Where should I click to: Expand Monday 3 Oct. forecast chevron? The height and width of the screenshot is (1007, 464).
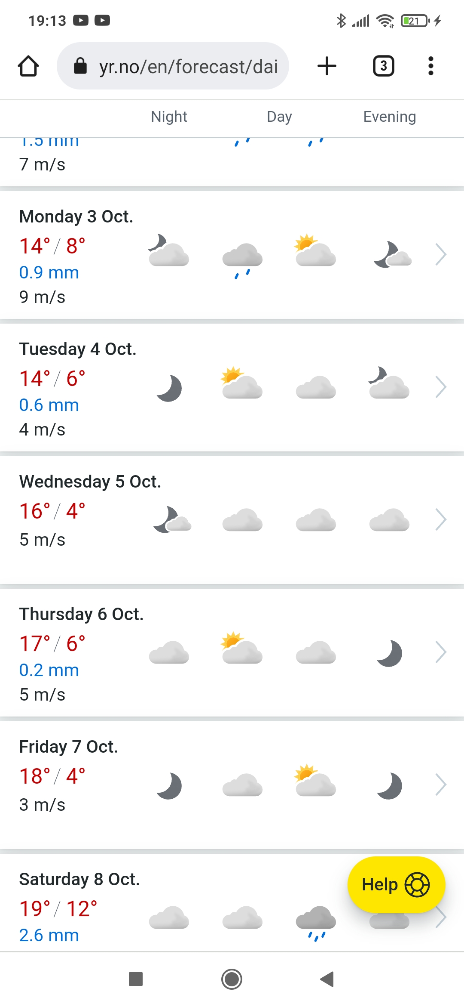tap(441, 255)
